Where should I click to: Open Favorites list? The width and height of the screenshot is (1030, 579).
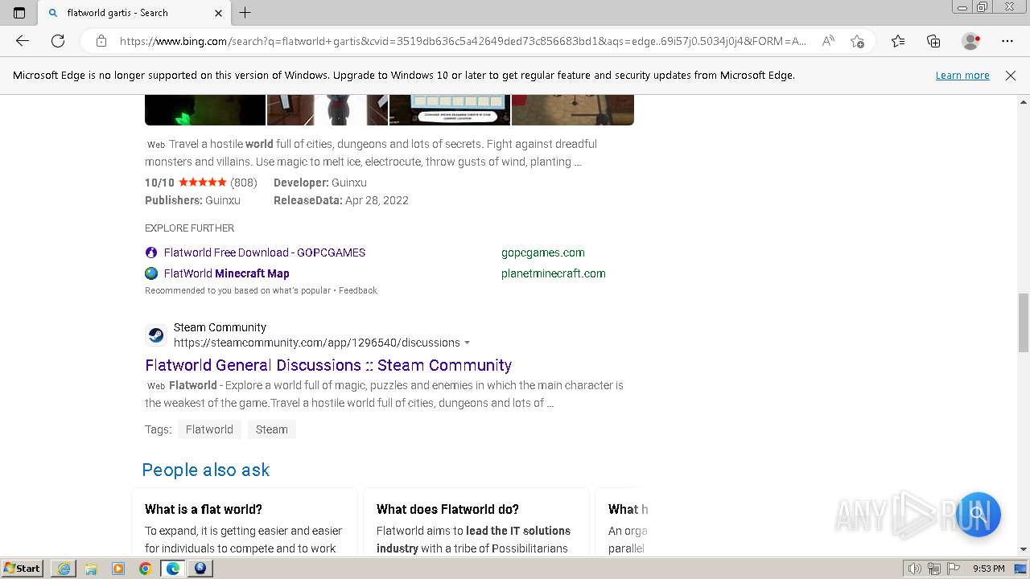click(x=898, y=41)
